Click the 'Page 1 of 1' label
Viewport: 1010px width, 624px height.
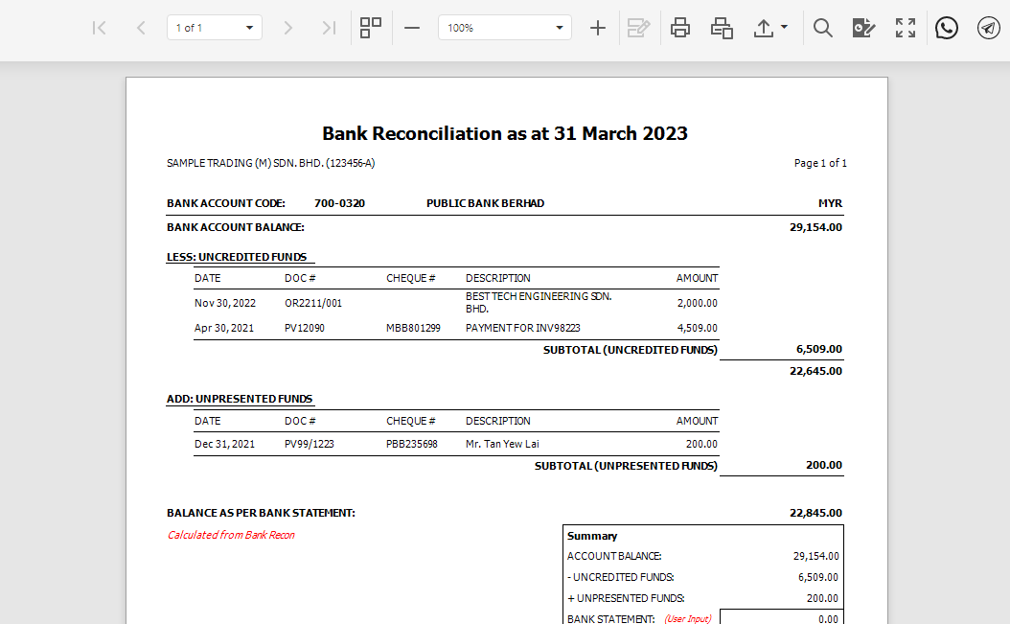820,163
